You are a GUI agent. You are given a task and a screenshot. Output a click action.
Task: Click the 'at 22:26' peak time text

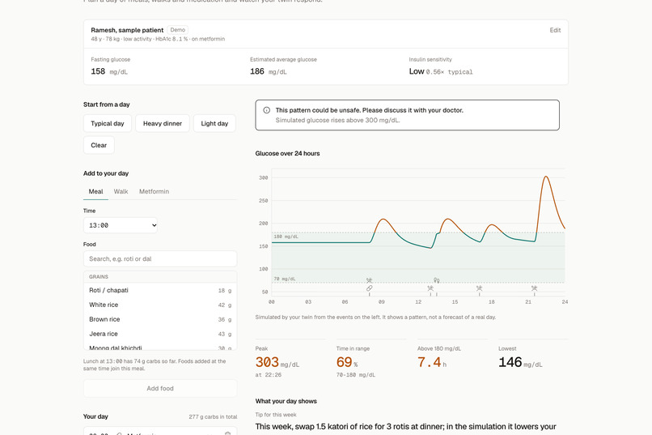(269, 375)
